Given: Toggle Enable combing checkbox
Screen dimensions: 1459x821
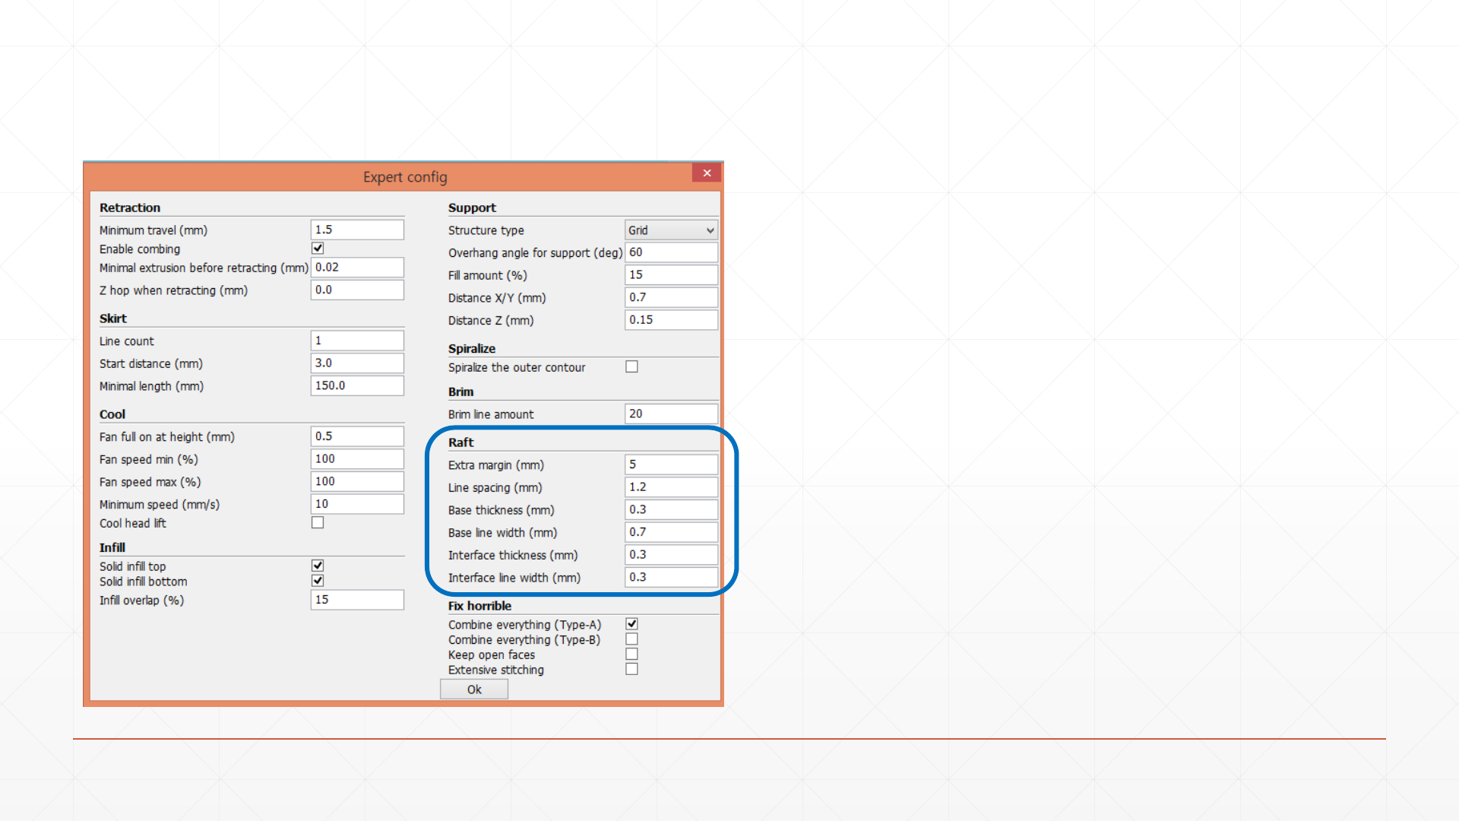Looking at the screenshot, I should [x=318, y=249].
